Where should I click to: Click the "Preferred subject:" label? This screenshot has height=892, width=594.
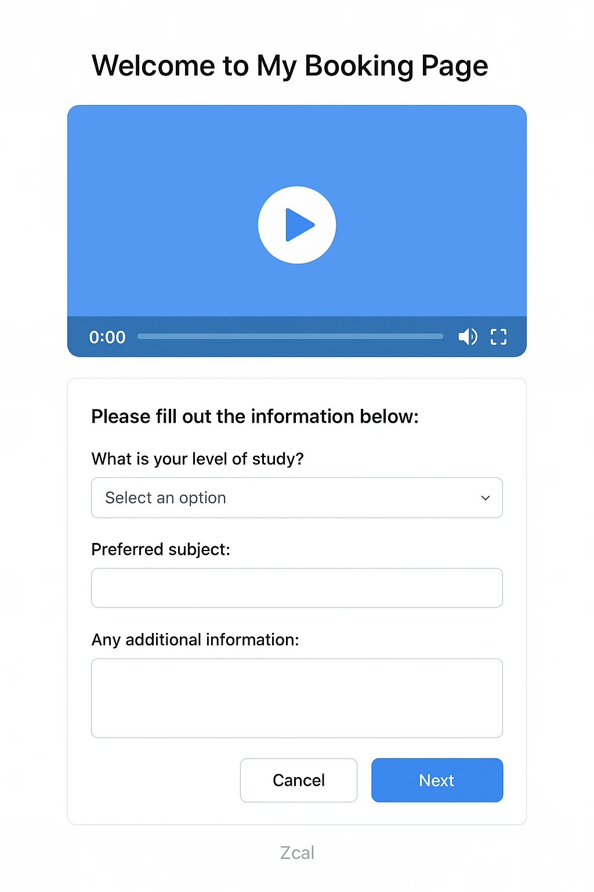click(161, 549)
